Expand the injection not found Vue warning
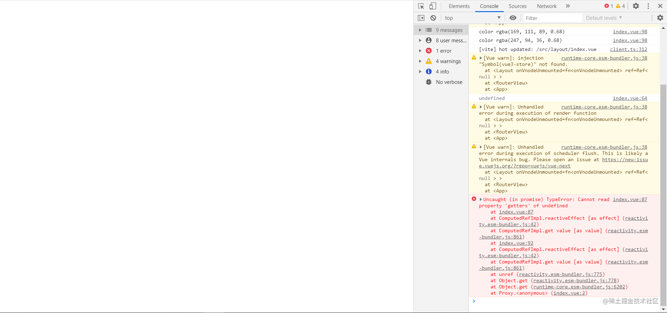This screenshot has width=667, height=313. (481, 58)
